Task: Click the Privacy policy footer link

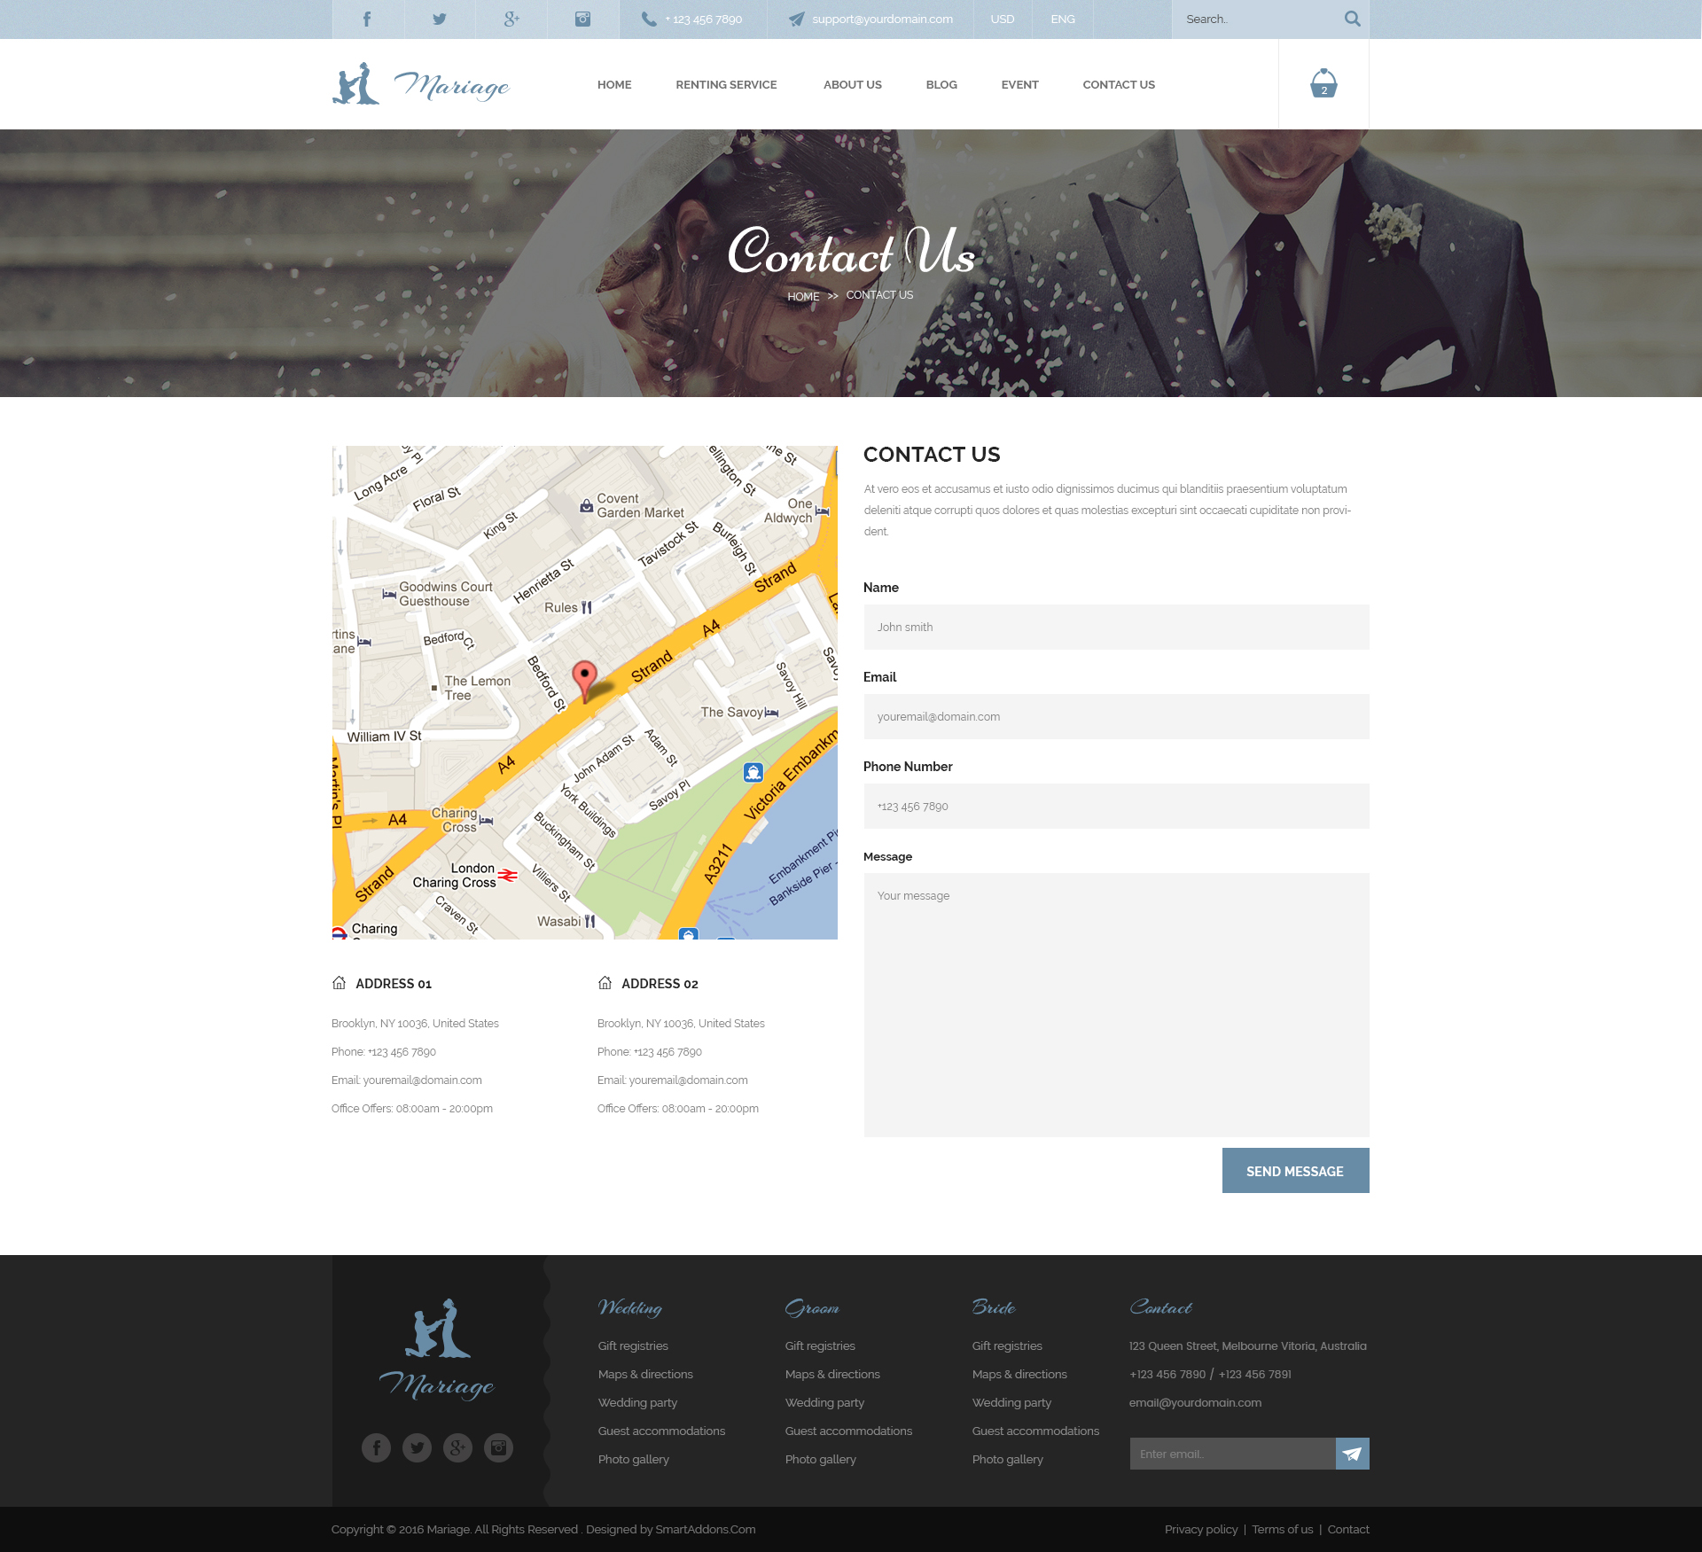Action: 1200,1529
